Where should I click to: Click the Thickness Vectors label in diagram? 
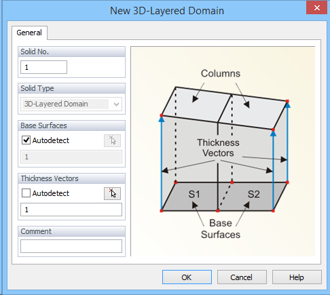[218, 148]
